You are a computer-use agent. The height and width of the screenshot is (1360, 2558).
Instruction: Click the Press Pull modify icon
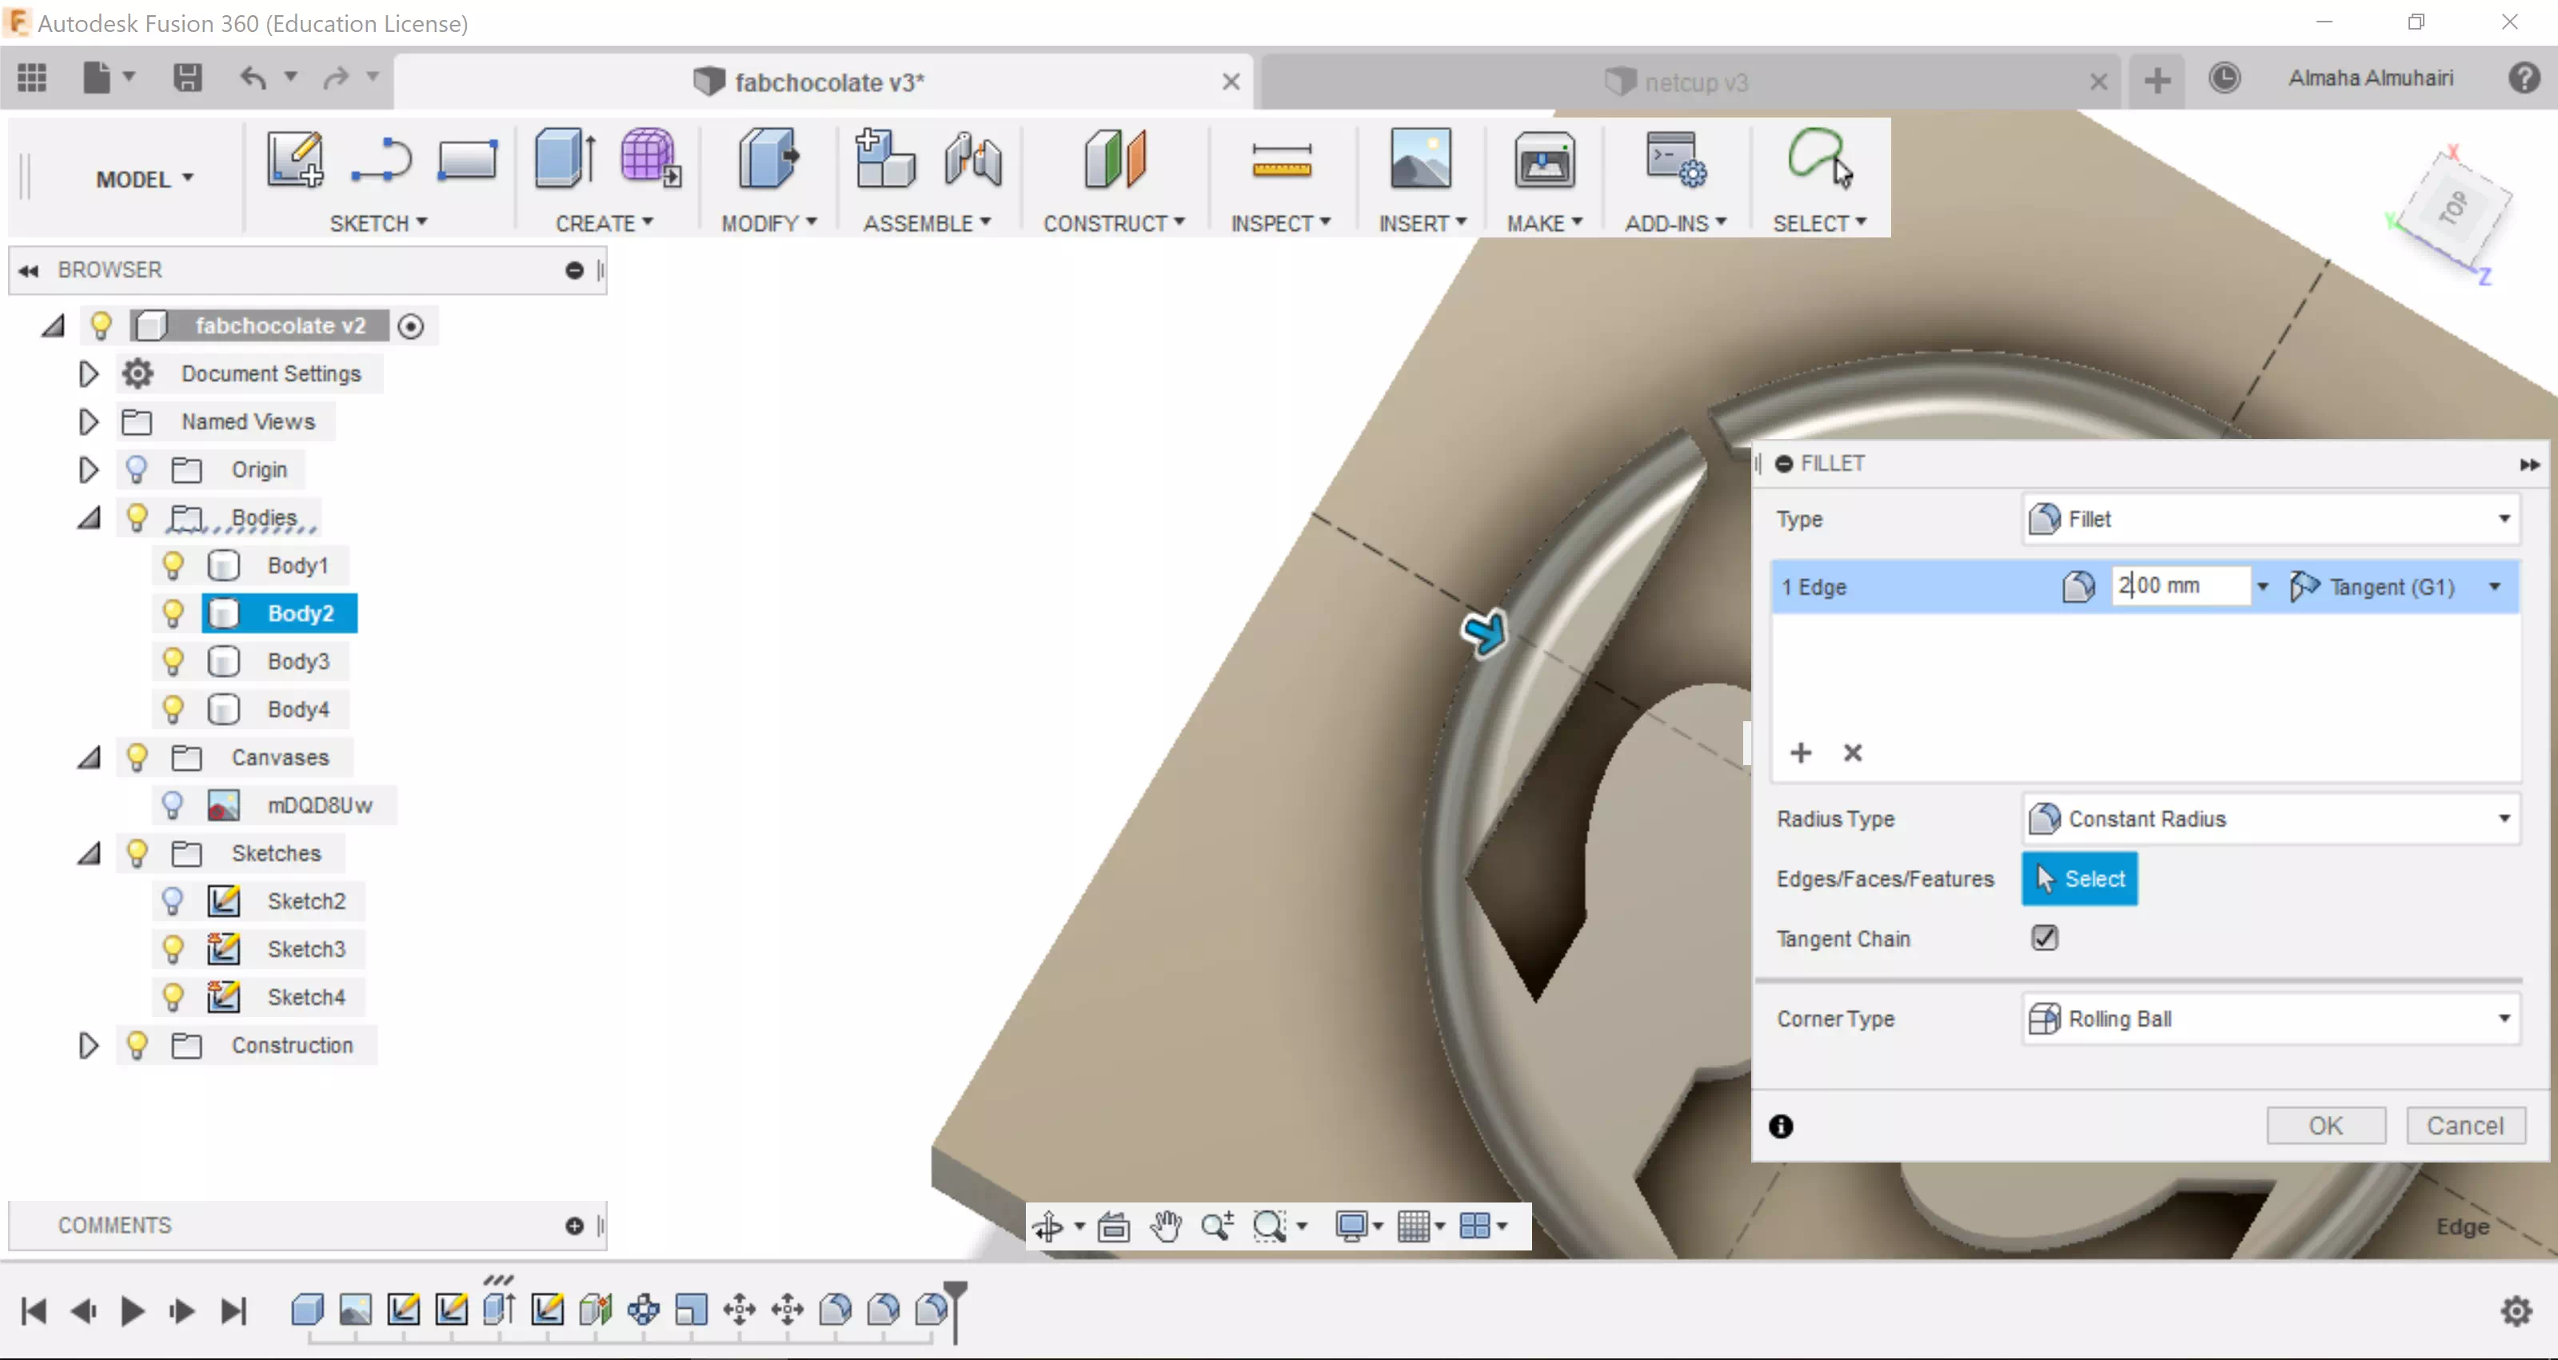768,159
